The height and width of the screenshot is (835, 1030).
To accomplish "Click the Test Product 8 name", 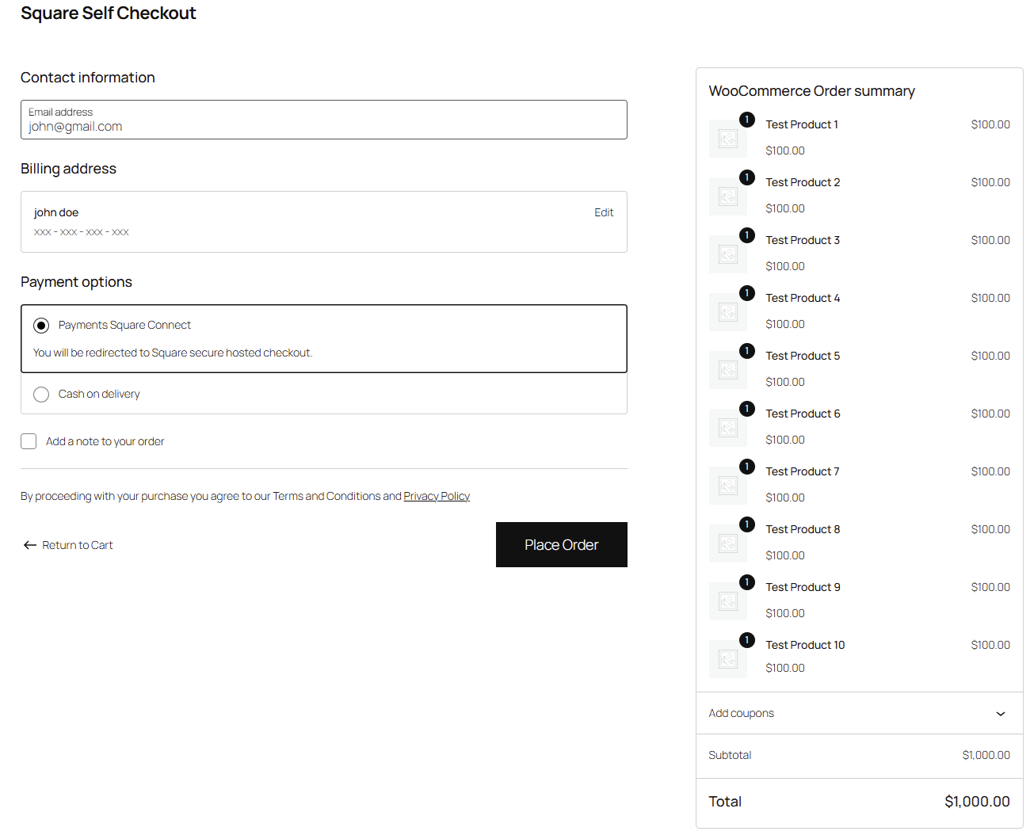I will [x=803, y=529].
